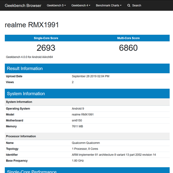This screenshot has height=173, width=173.
Task: Select the multi-core score 6860
Action: (128, 48)
